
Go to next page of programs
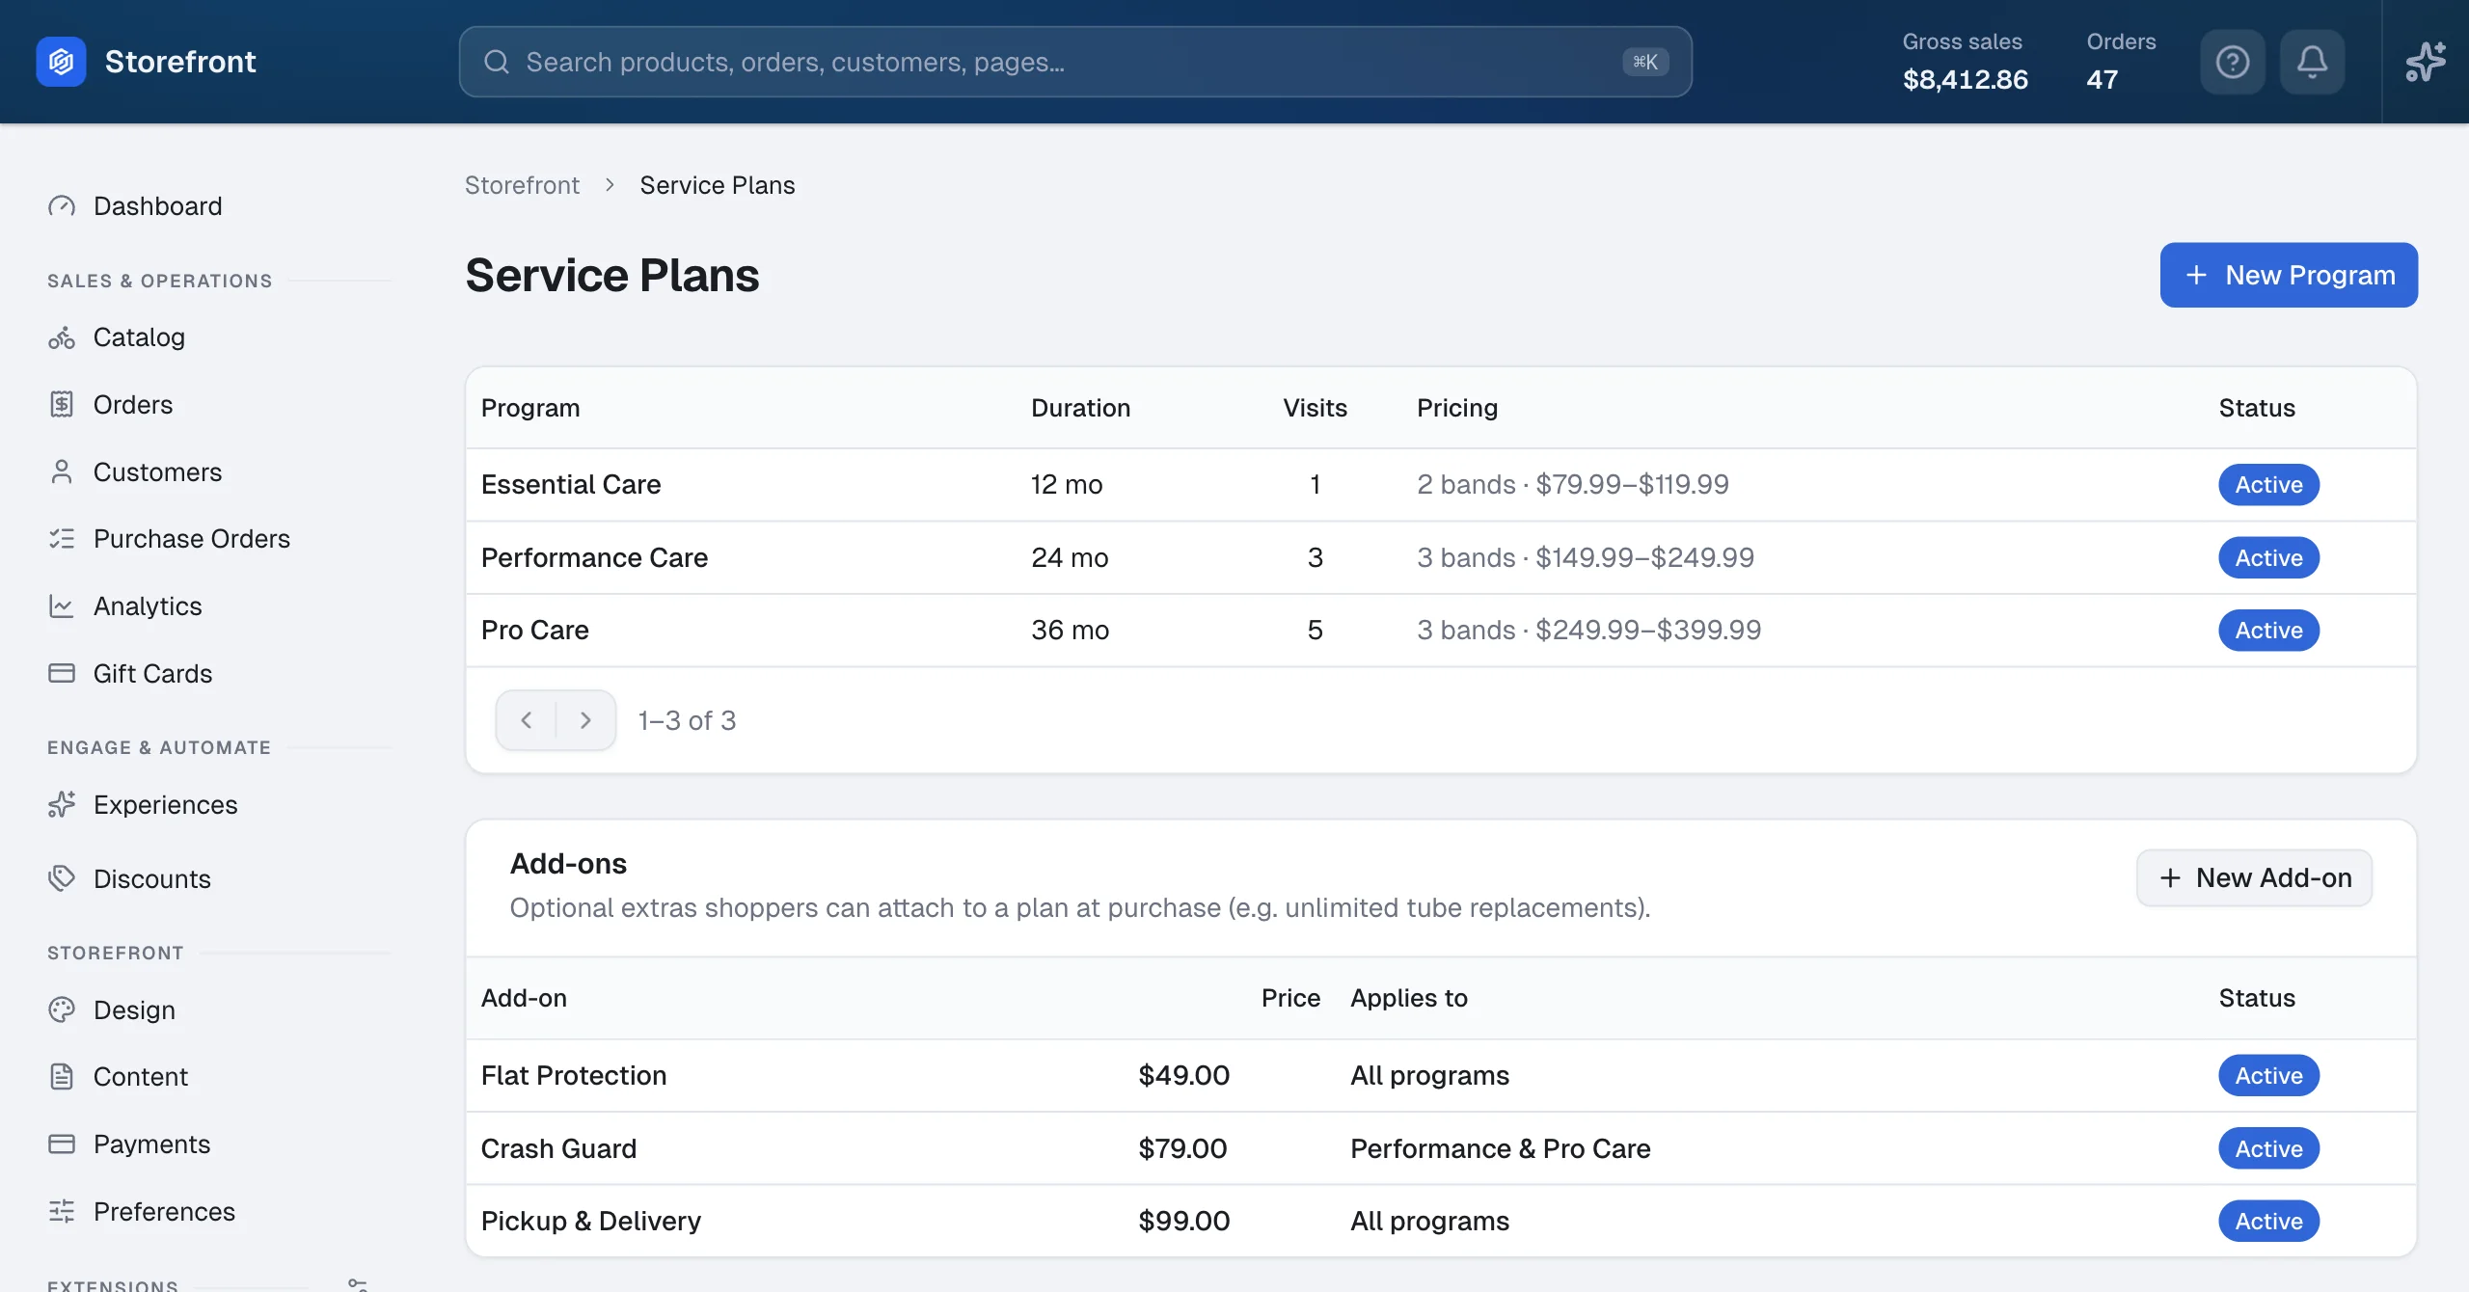[x=585, y=720]
